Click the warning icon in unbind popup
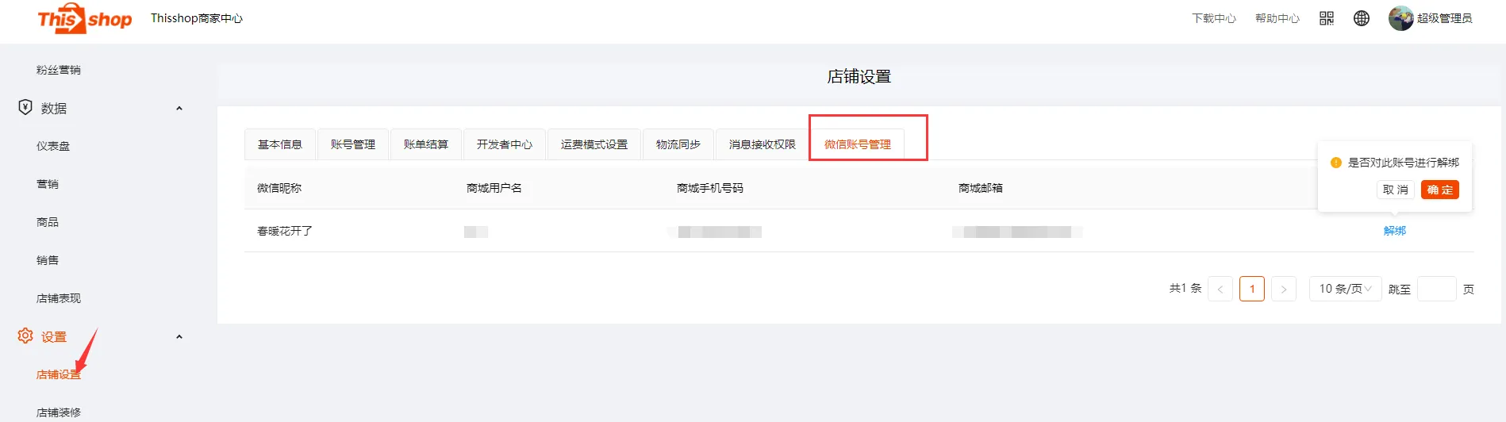Screen dimensions: 1506x422 point(1336,163)
